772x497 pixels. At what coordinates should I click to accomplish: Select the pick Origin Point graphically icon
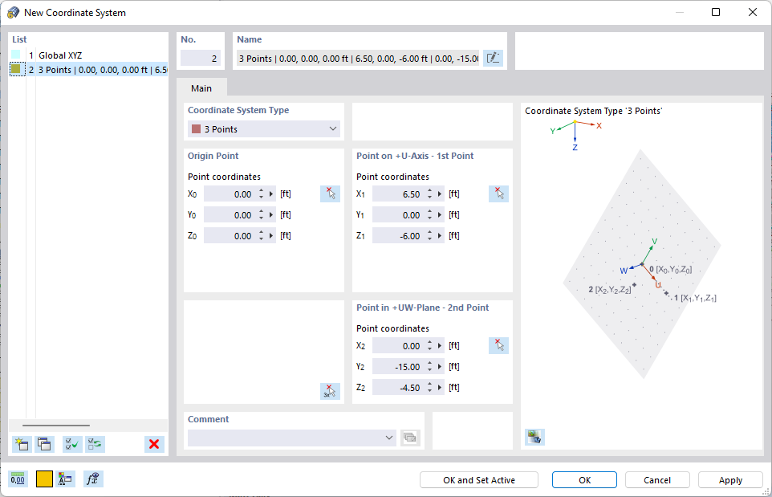[330, 194]
